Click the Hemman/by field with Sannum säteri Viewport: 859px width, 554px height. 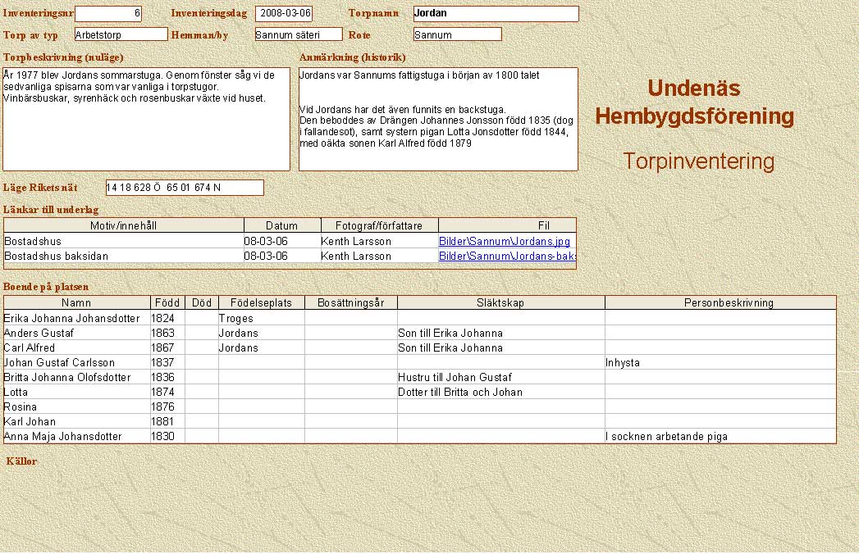[298, 34]
